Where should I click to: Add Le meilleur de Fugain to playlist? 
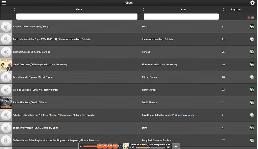[x=252, y=77]
